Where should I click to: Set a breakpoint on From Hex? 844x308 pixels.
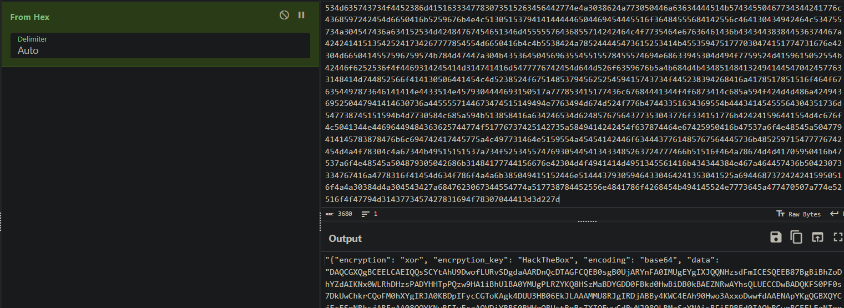click(x=301, y=16)
